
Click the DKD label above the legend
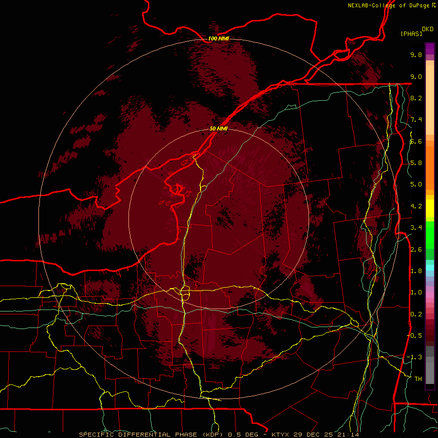[428, 29]
